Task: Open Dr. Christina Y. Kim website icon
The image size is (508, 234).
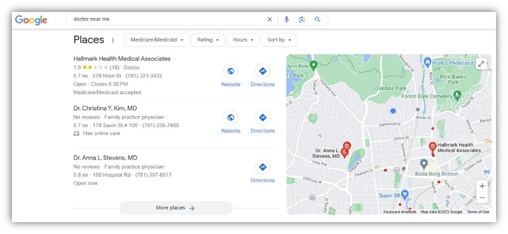Action: click(231, 117)
